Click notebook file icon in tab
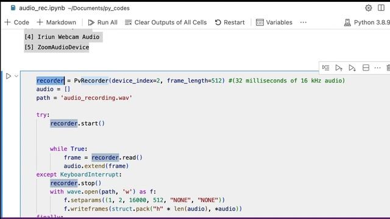390x219 pixels. point(13,8)
